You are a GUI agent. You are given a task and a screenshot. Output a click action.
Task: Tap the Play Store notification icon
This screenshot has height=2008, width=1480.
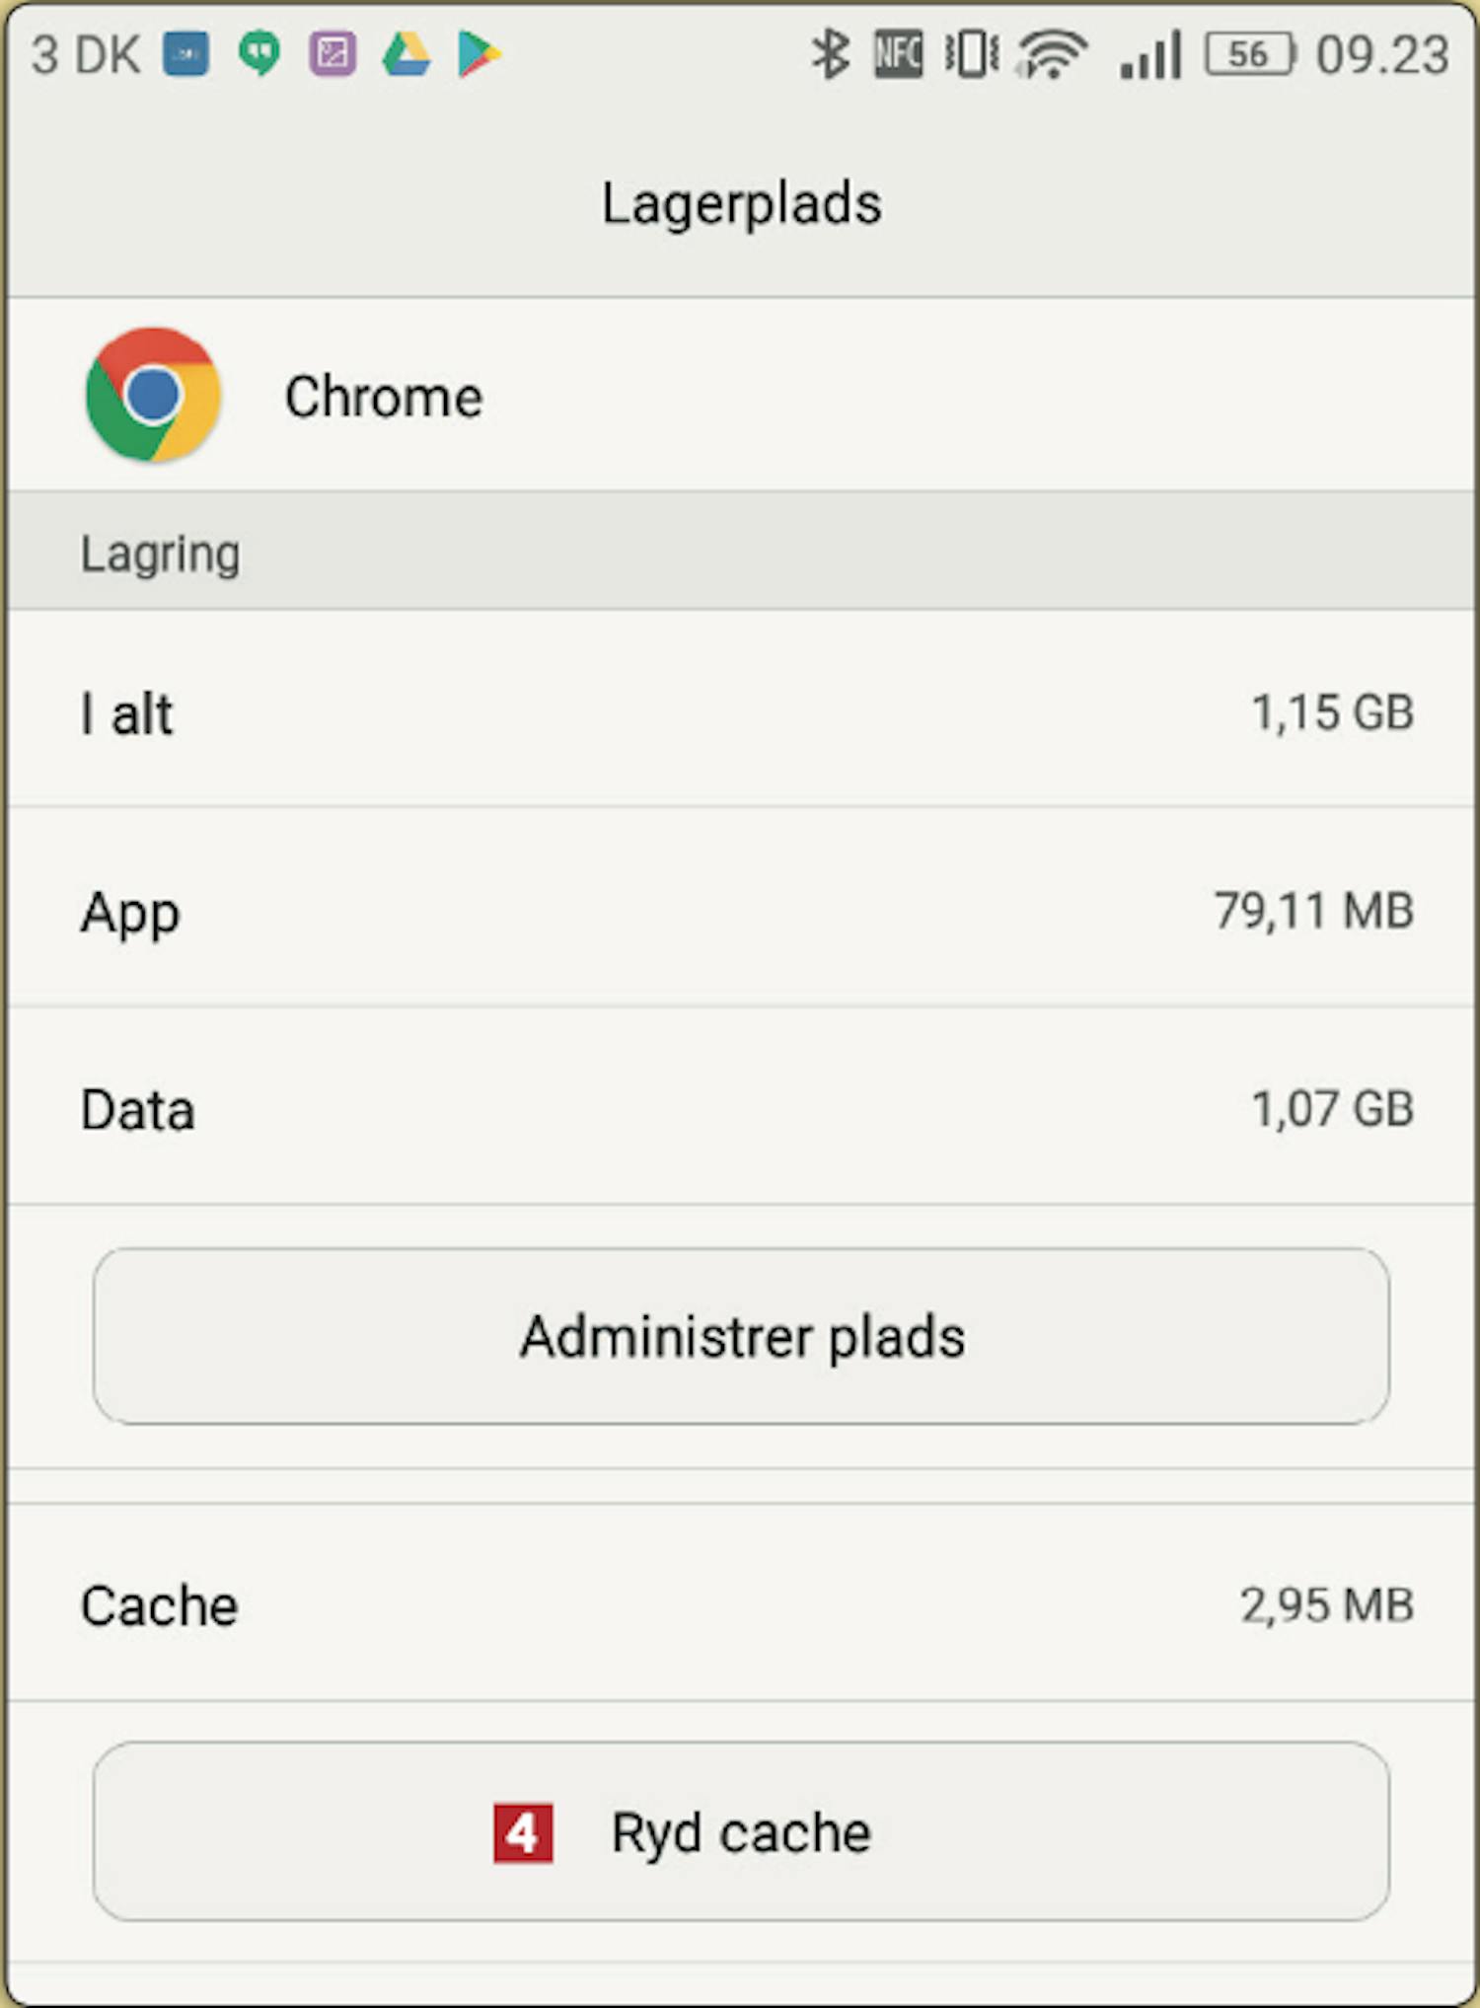(x=480, y=54)
